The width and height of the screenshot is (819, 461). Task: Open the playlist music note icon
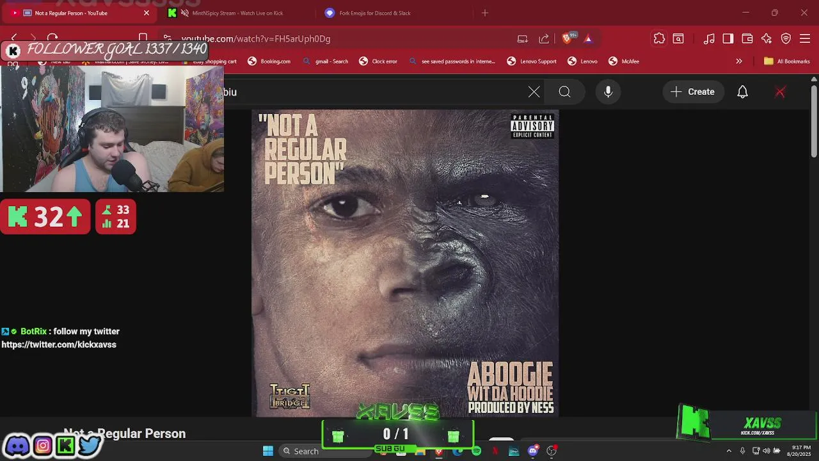pos(709,38)
